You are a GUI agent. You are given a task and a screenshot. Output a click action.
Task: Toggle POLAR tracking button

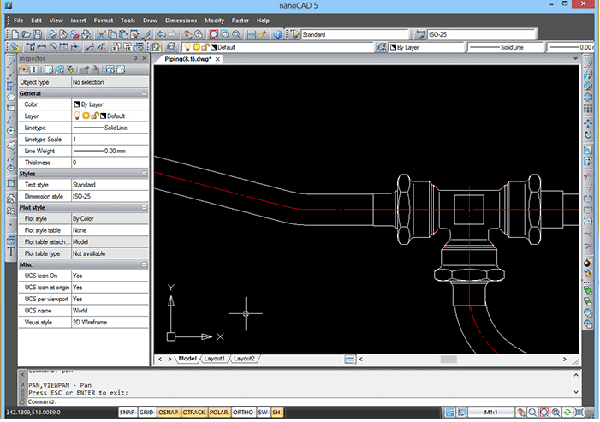tap(219, 412)
